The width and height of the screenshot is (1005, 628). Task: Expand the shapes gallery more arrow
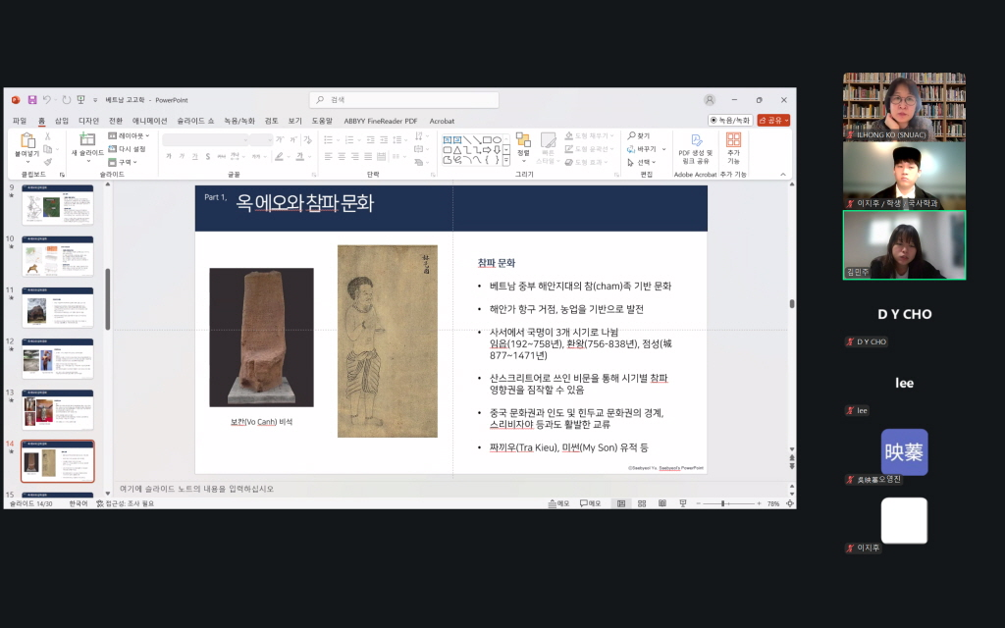[506, 160]
